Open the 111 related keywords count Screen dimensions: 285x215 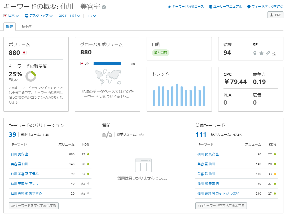201,134
